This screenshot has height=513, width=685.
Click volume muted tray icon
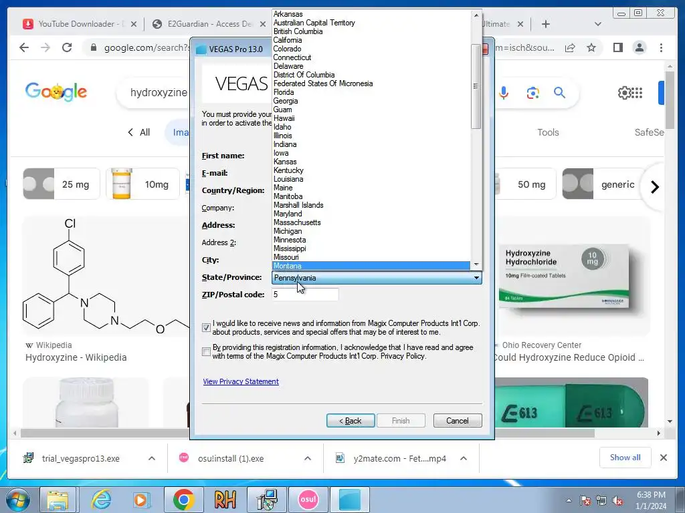[x=617, y=501]
